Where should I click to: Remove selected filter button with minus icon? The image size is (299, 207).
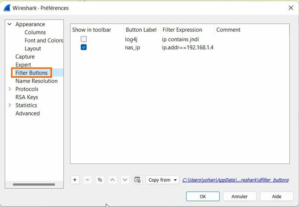87,180
